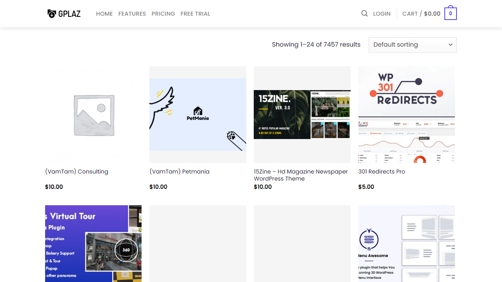Open the search magnifier icon
The width and height of the screenshot is (502, 282).
tap(364, 13)
